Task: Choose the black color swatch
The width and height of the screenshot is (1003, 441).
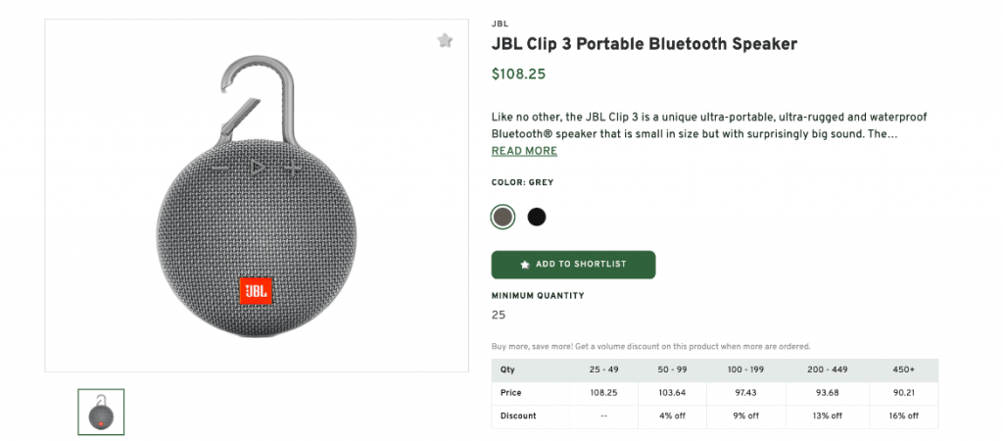Action: 537,217
